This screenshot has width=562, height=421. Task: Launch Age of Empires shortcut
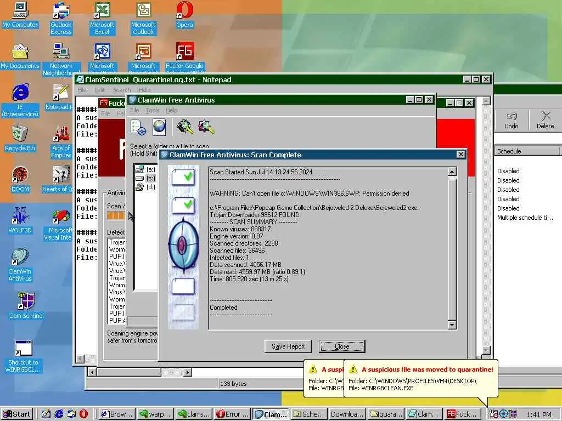click(61, 141)
